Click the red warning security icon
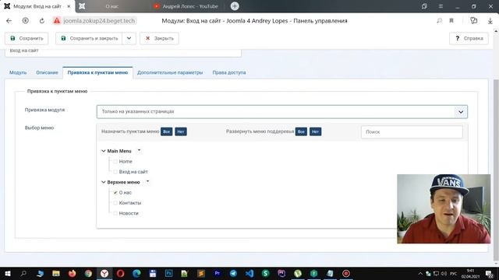This screenshot has height=280, width=499. pyautogui.click(x=57, y=21)
